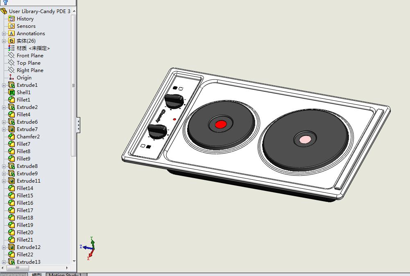The width and height of the screenshot is (410, 276).
Task: Switch to the Motion Study 1 tab
Action: [x=66, y=274]
